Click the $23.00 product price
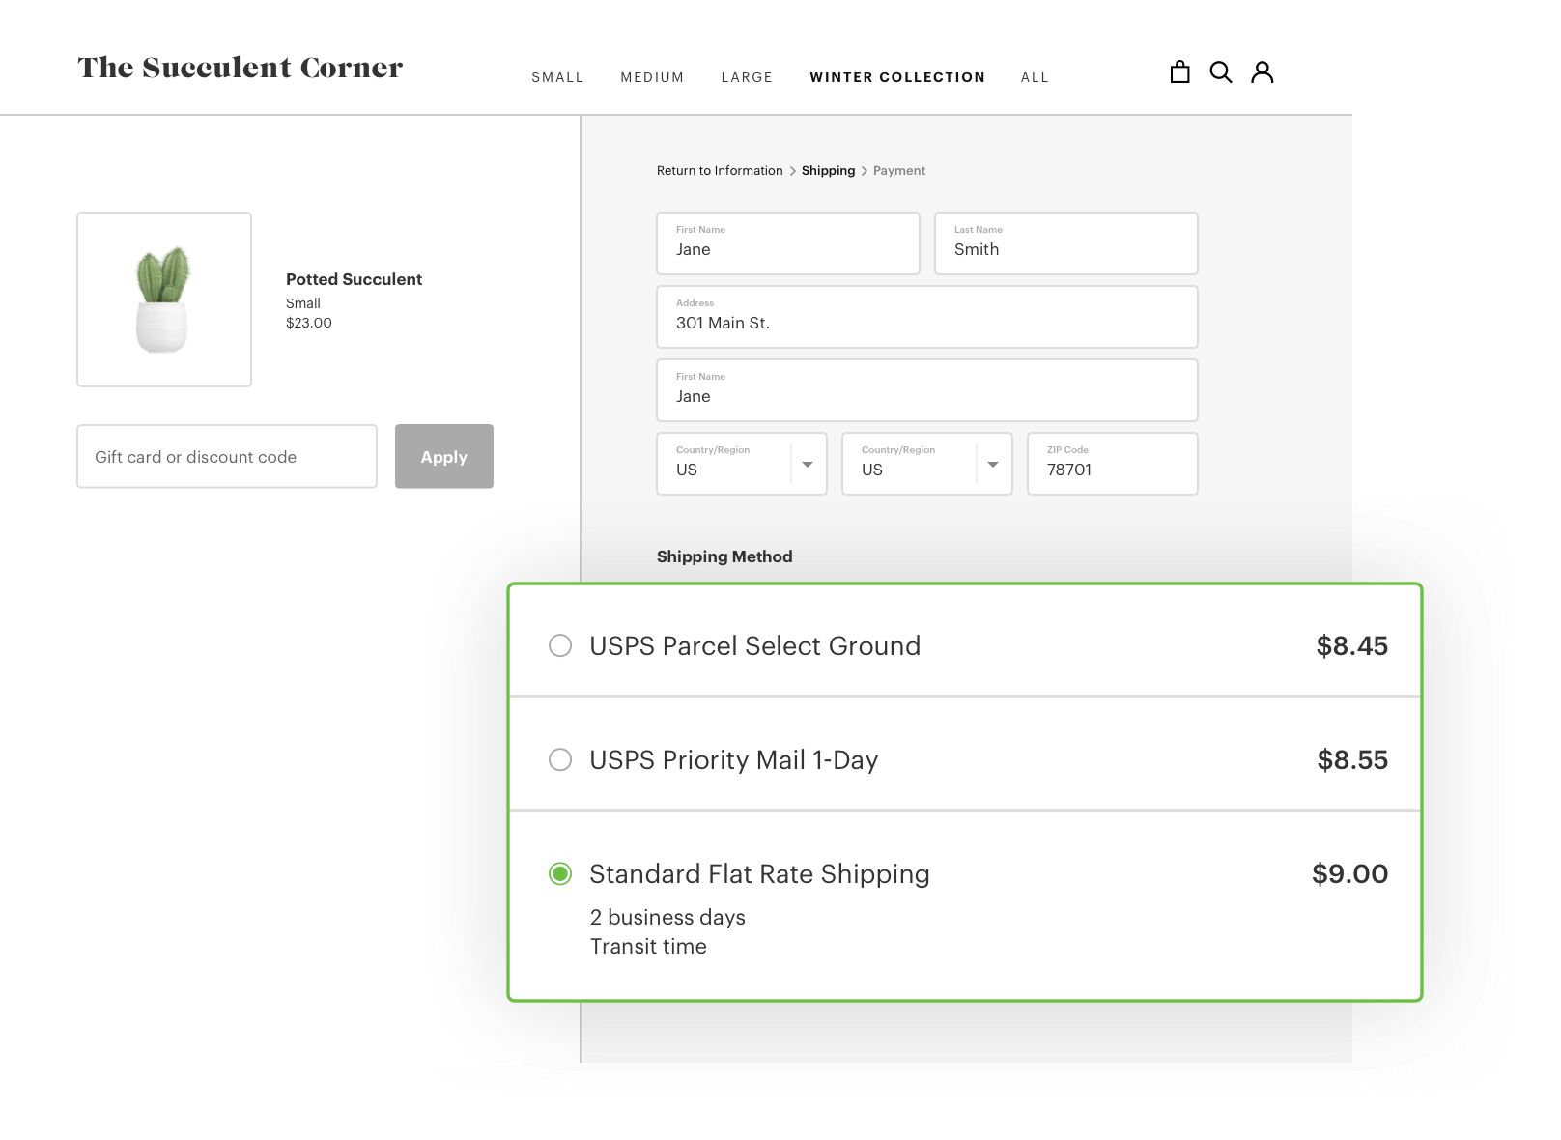The width and height of the screenshot is (1561, 1140). point(309,323)
